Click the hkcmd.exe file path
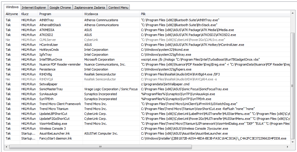This screenshot has width=297, height=152. point(165,50)
